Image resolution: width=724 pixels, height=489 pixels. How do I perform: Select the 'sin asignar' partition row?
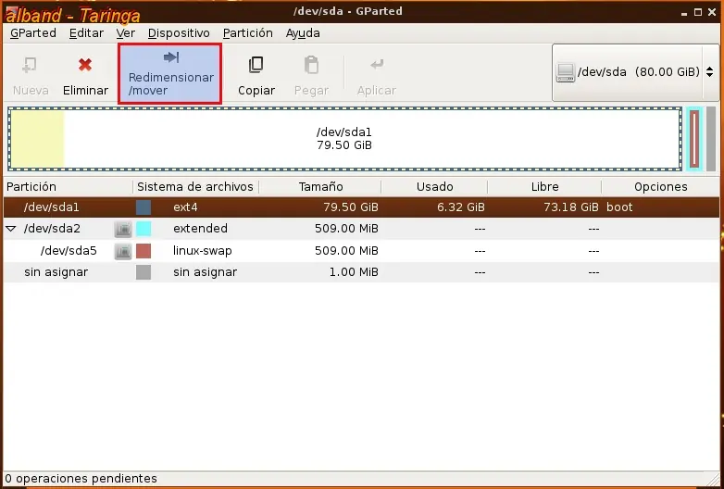click(x=361, y=272)
